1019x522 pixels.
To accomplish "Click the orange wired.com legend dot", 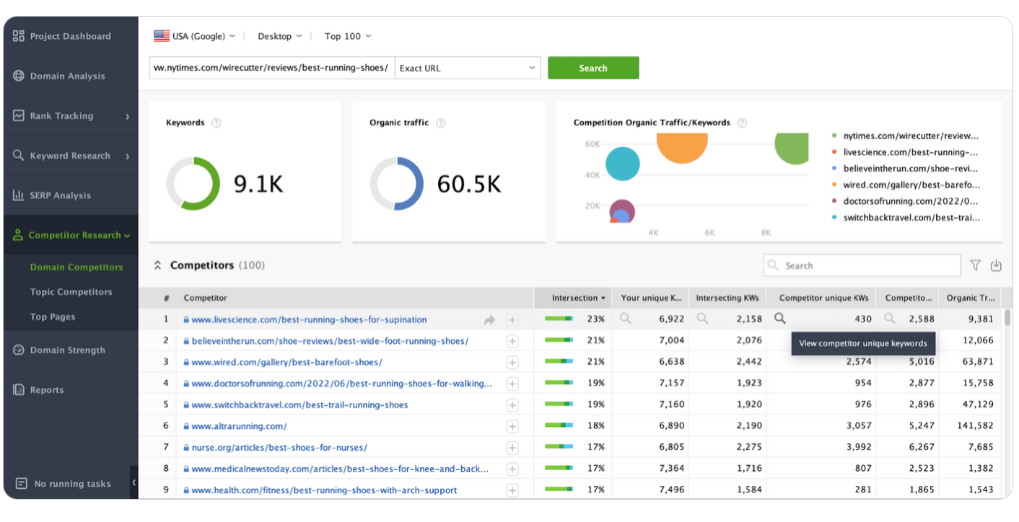I will (x=834, y=185).
